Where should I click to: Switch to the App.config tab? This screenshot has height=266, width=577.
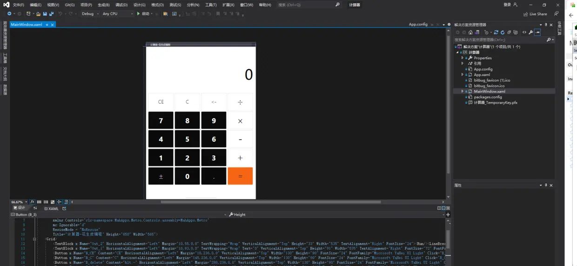coord(418,25)
